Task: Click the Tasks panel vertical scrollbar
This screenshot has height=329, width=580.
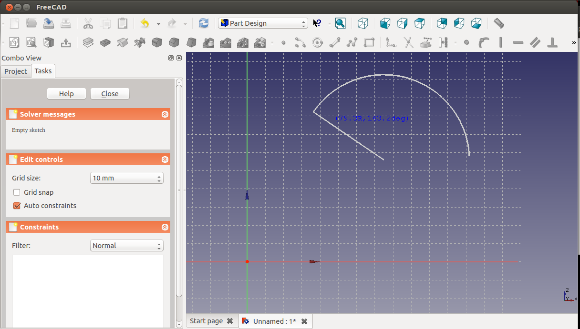Action: click(x=179, y=190)
